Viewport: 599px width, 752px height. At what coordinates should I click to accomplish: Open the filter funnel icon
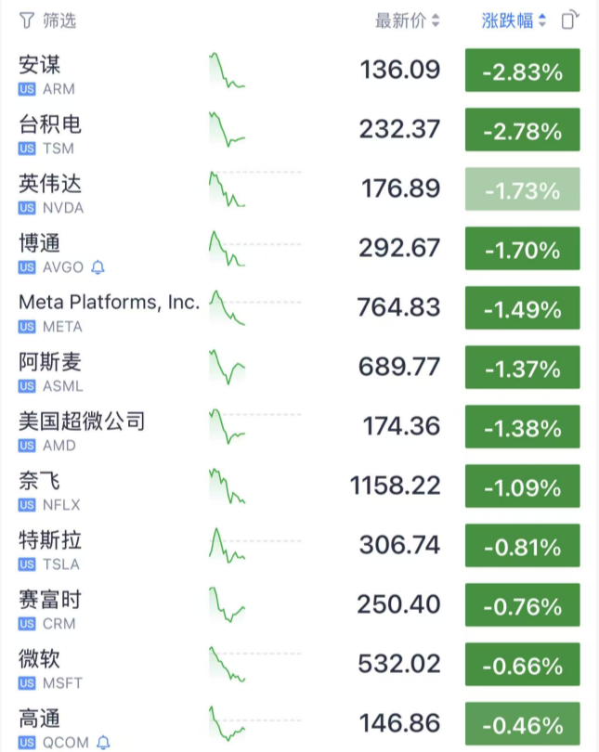click(26, 20)
